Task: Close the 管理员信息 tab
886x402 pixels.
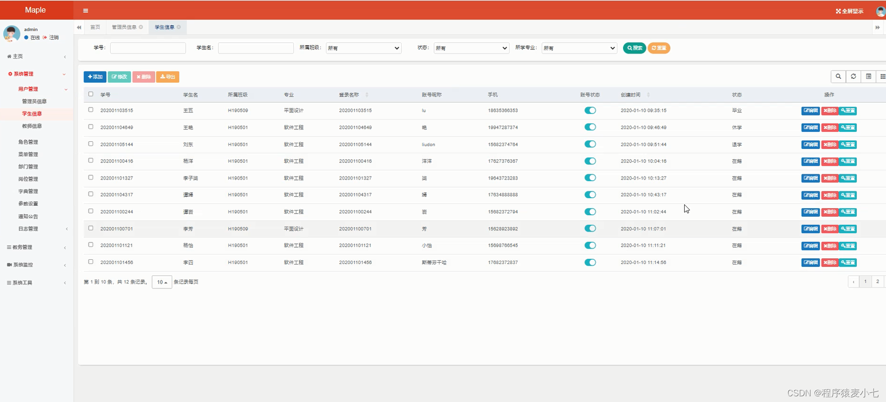Action: (141, 27)
